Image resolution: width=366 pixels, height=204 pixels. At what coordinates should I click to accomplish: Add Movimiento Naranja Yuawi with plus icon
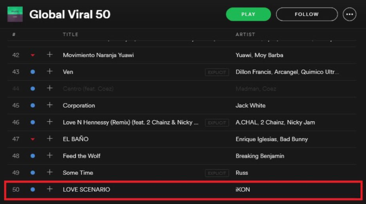tap(50, 55)
